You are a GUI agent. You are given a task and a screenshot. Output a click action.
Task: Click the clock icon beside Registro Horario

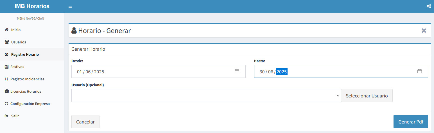6,54
